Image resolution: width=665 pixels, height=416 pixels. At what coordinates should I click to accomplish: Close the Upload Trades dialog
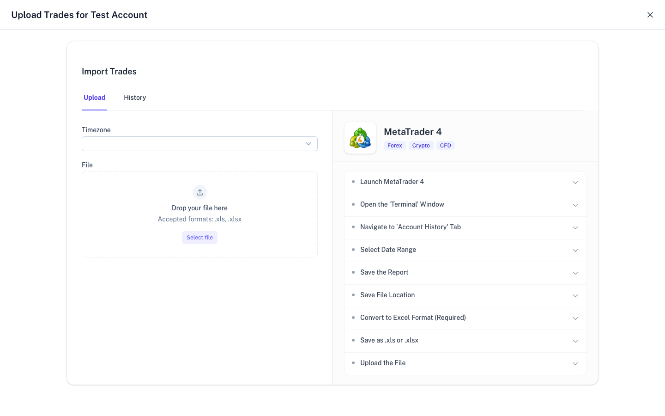650,14
